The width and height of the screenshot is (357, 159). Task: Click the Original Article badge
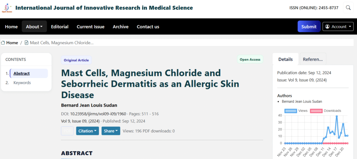pos(76,60)
